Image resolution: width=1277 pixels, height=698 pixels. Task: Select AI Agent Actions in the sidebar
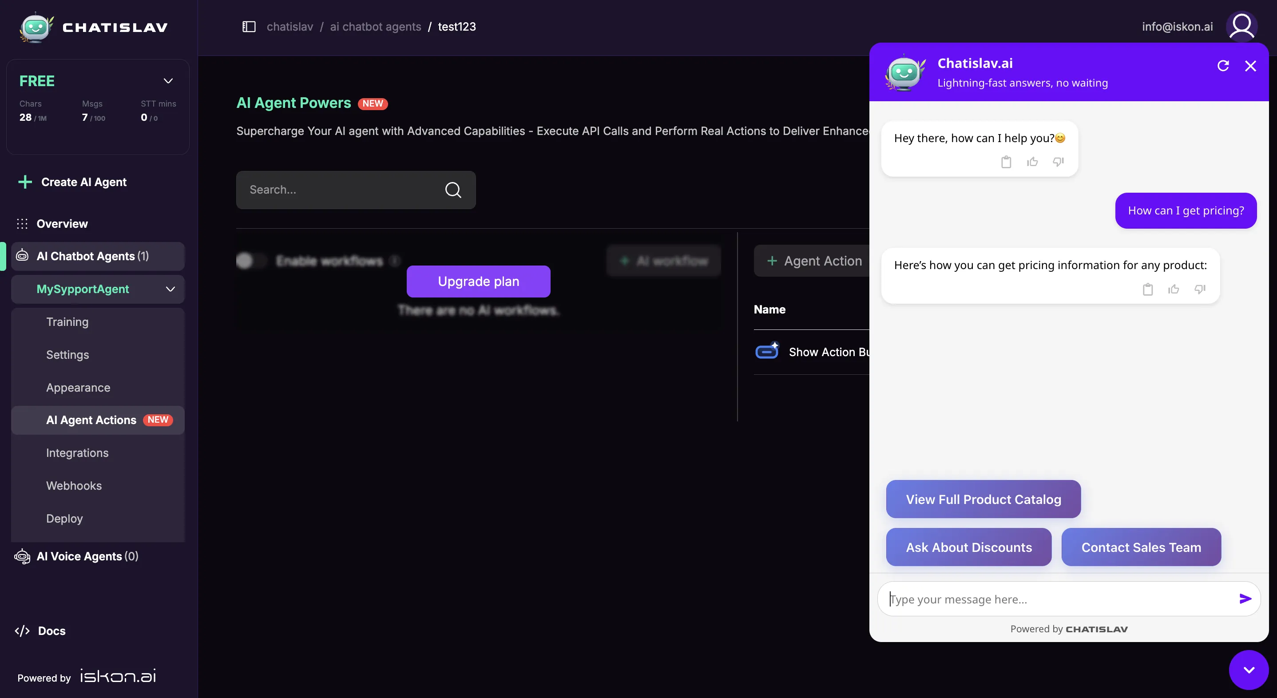pyautogui.click(x=91, y=420)
